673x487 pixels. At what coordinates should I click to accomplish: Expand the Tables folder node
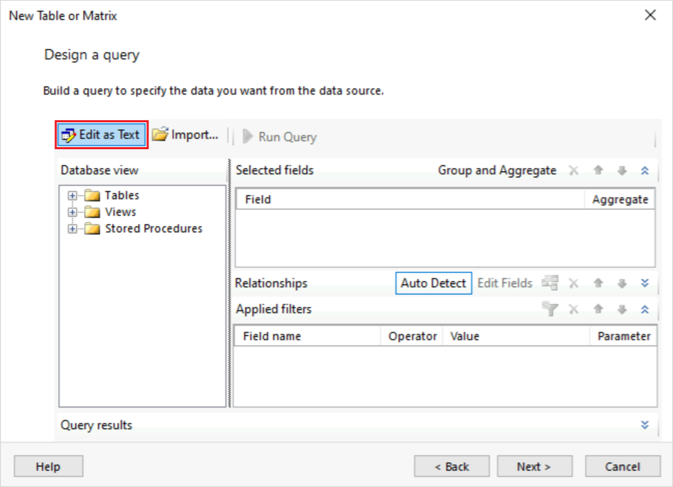(x=73, y=195)
